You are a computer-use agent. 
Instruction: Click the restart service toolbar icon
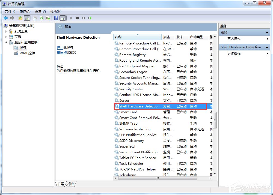90,18
